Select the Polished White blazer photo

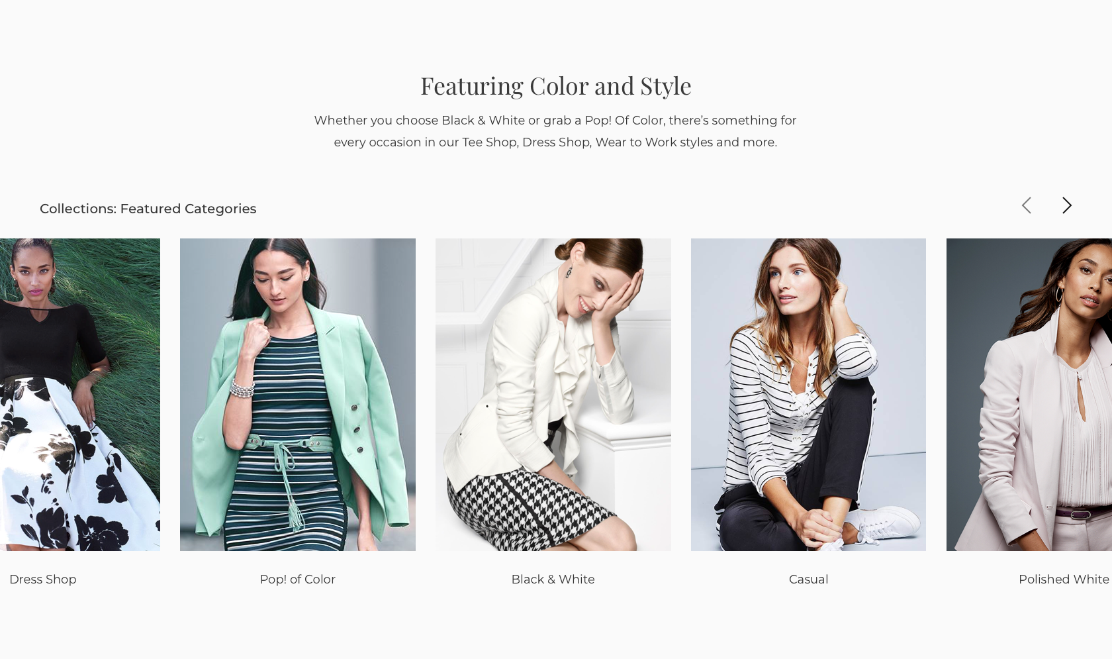click(x=1029, y=394)
